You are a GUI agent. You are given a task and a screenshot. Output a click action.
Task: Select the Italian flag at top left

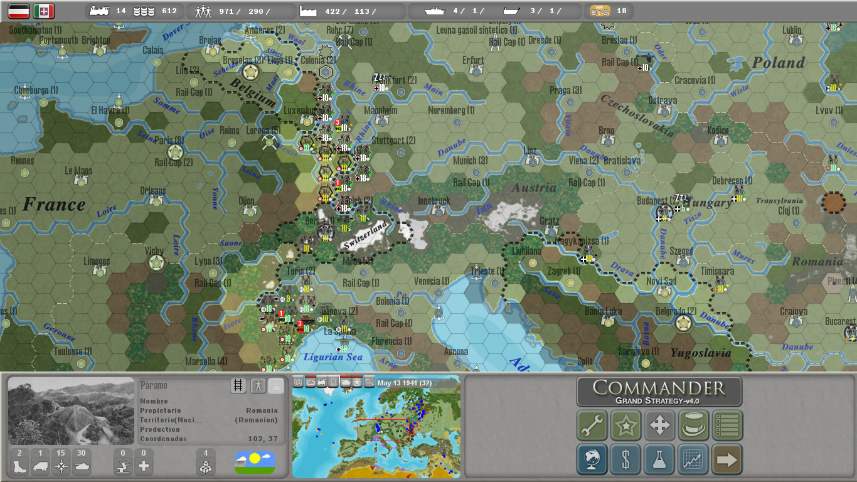pyautogui.click(x=44, y=11)
